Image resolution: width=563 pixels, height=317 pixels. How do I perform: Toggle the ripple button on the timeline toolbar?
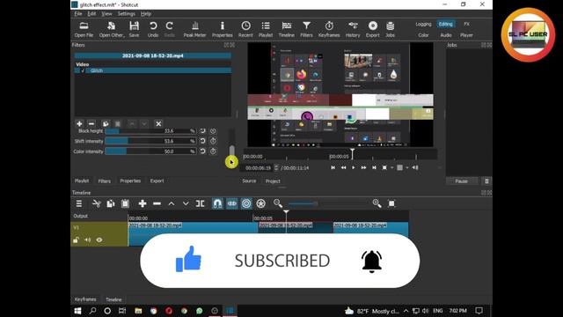[x=246, y=203]
